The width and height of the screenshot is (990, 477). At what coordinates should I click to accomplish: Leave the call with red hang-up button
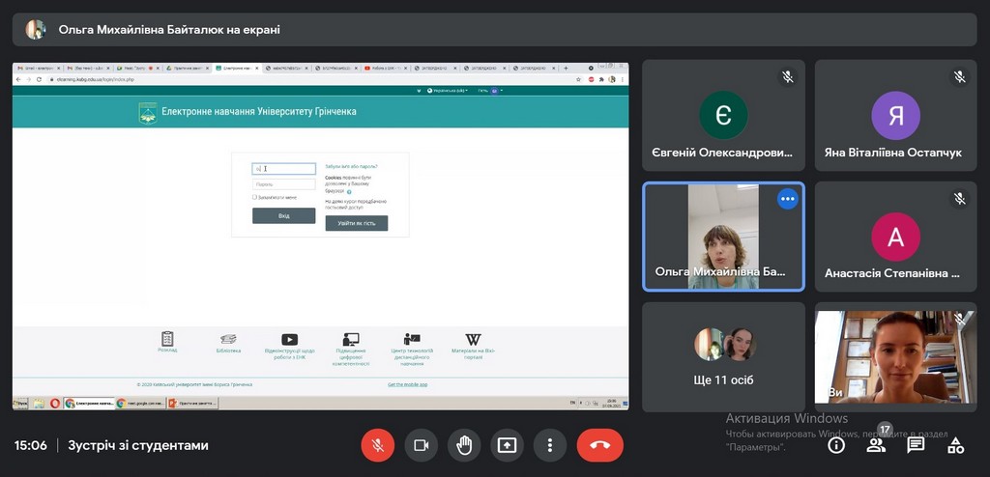click(599, 445)
